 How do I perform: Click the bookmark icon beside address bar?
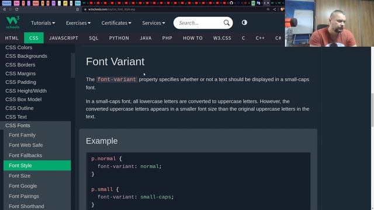(78, 9)
